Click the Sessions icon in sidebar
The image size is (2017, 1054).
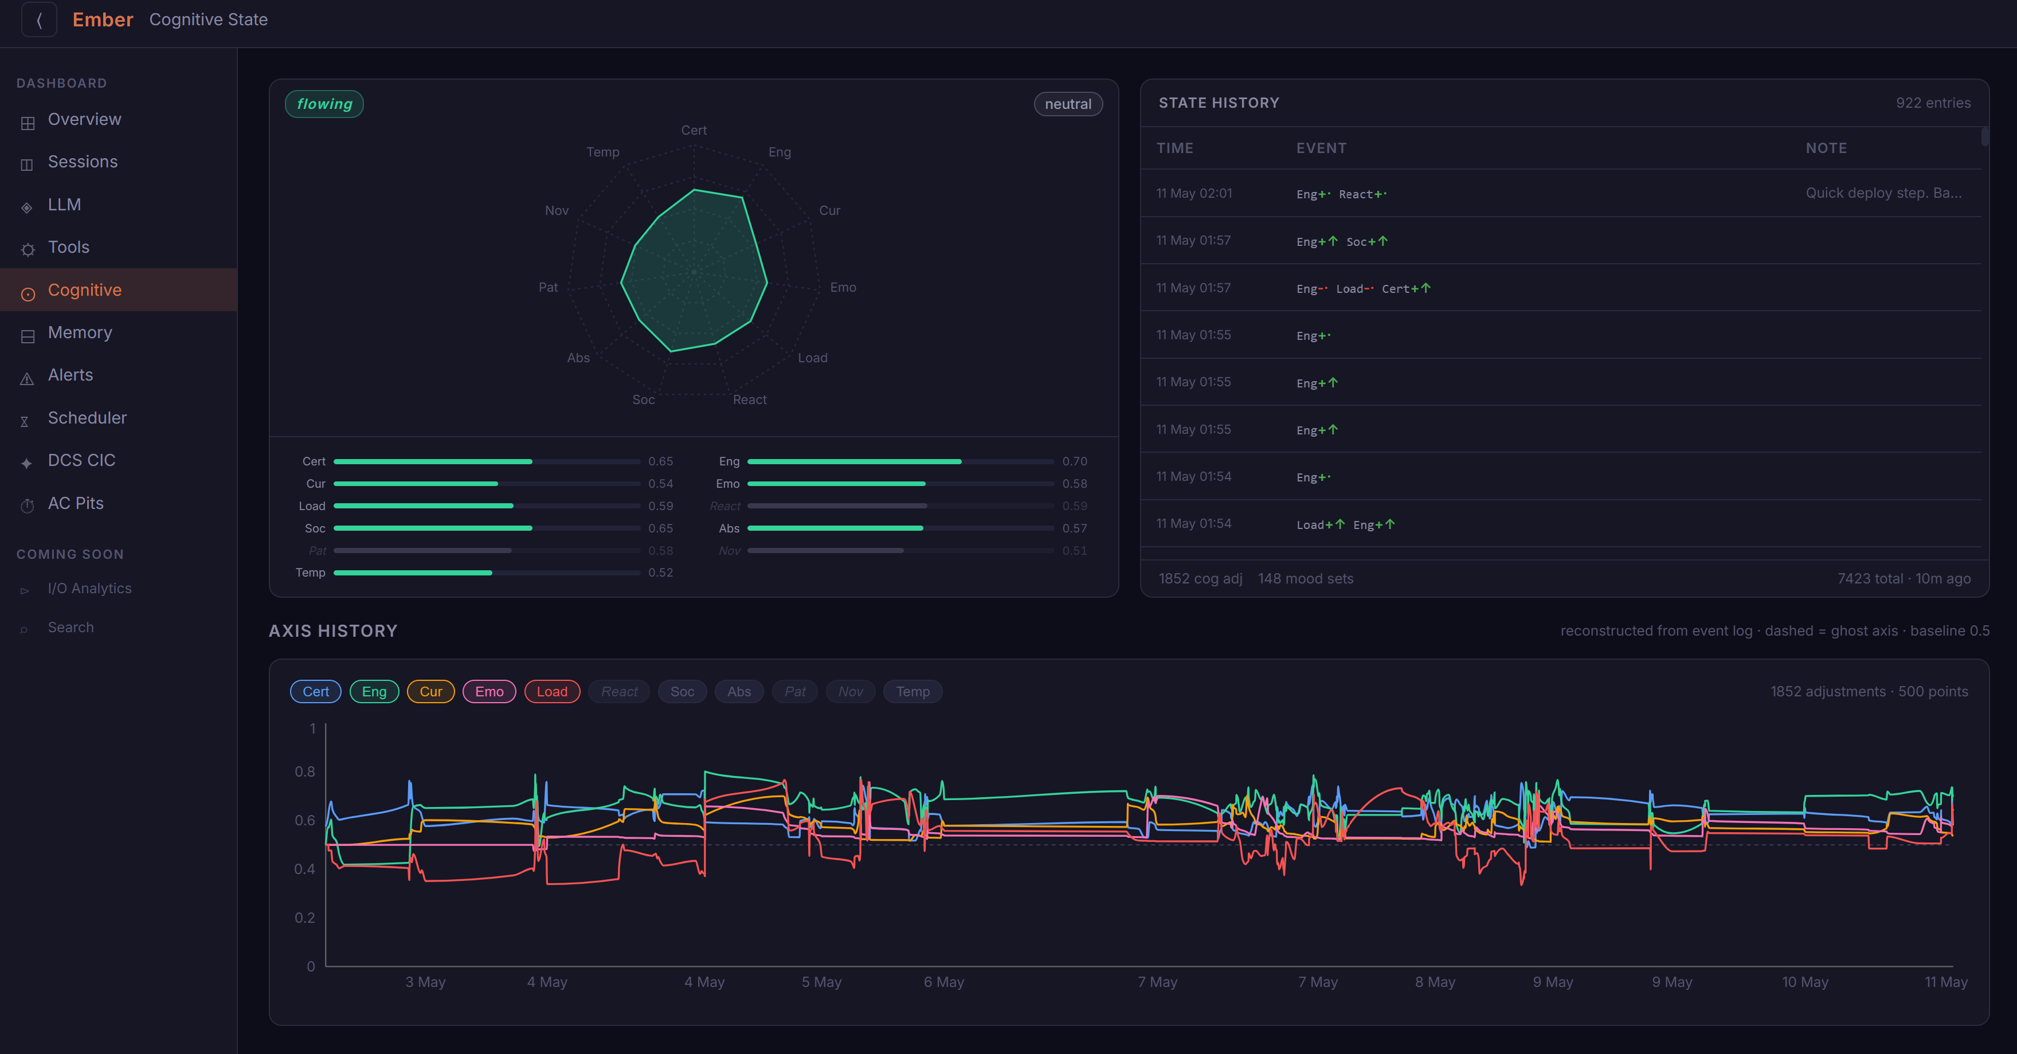(28, 164)
